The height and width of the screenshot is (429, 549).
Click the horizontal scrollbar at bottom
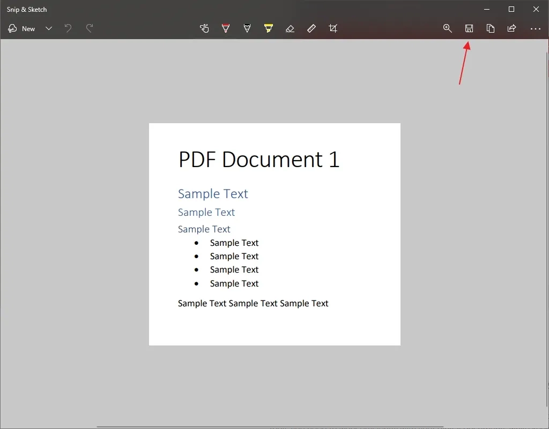[x=270, y=427]
